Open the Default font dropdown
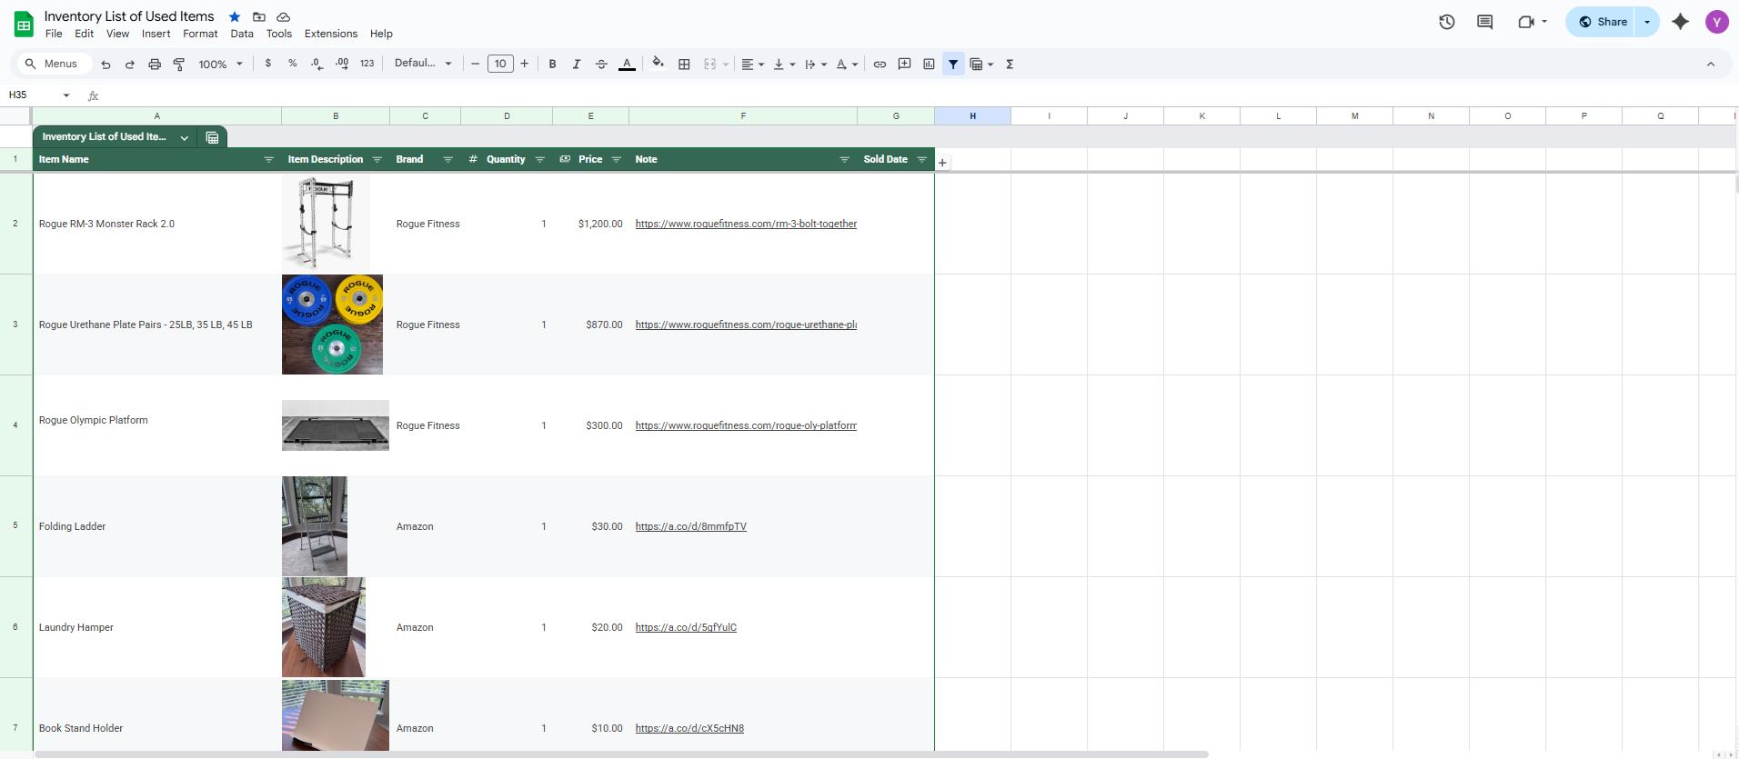Screen dimensions: 1739x759 (423, 64)
